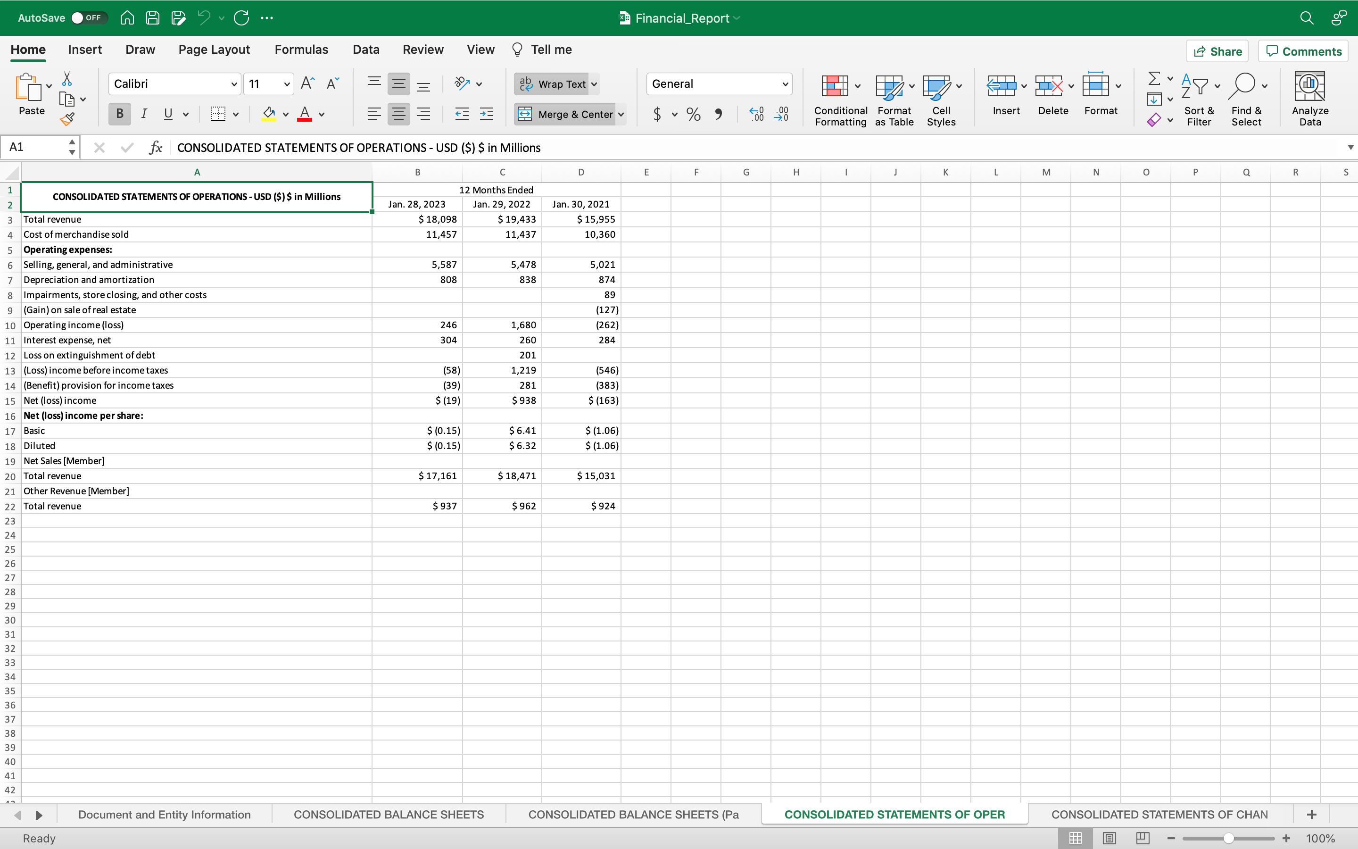The image size is (1358, 849).
Task: Toggle Underline formatting
Action: 168,114
